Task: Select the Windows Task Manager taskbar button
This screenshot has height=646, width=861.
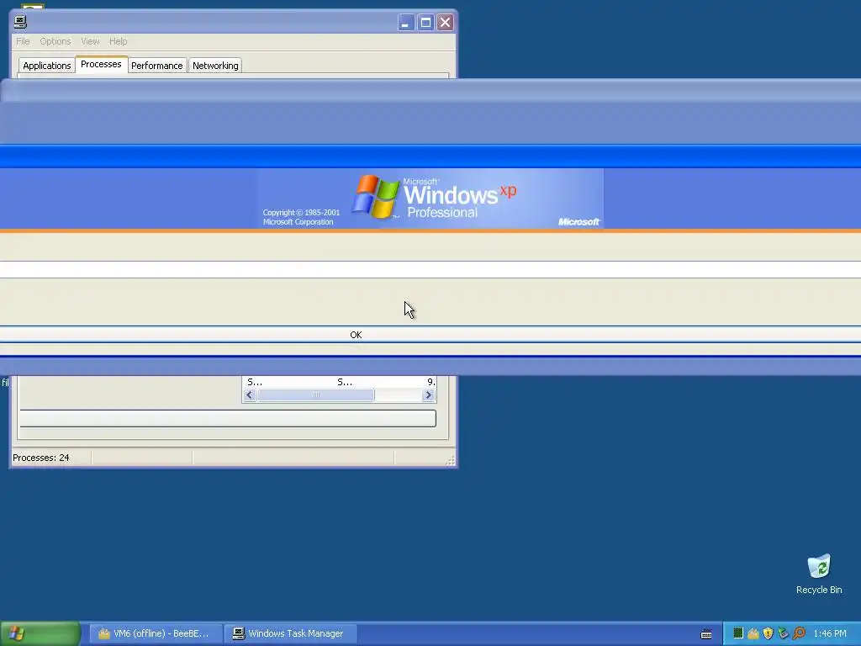Action: 291,633
